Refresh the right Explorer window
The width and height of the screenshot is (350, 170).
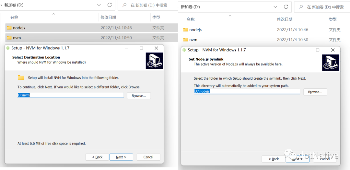tap(286, 7)
